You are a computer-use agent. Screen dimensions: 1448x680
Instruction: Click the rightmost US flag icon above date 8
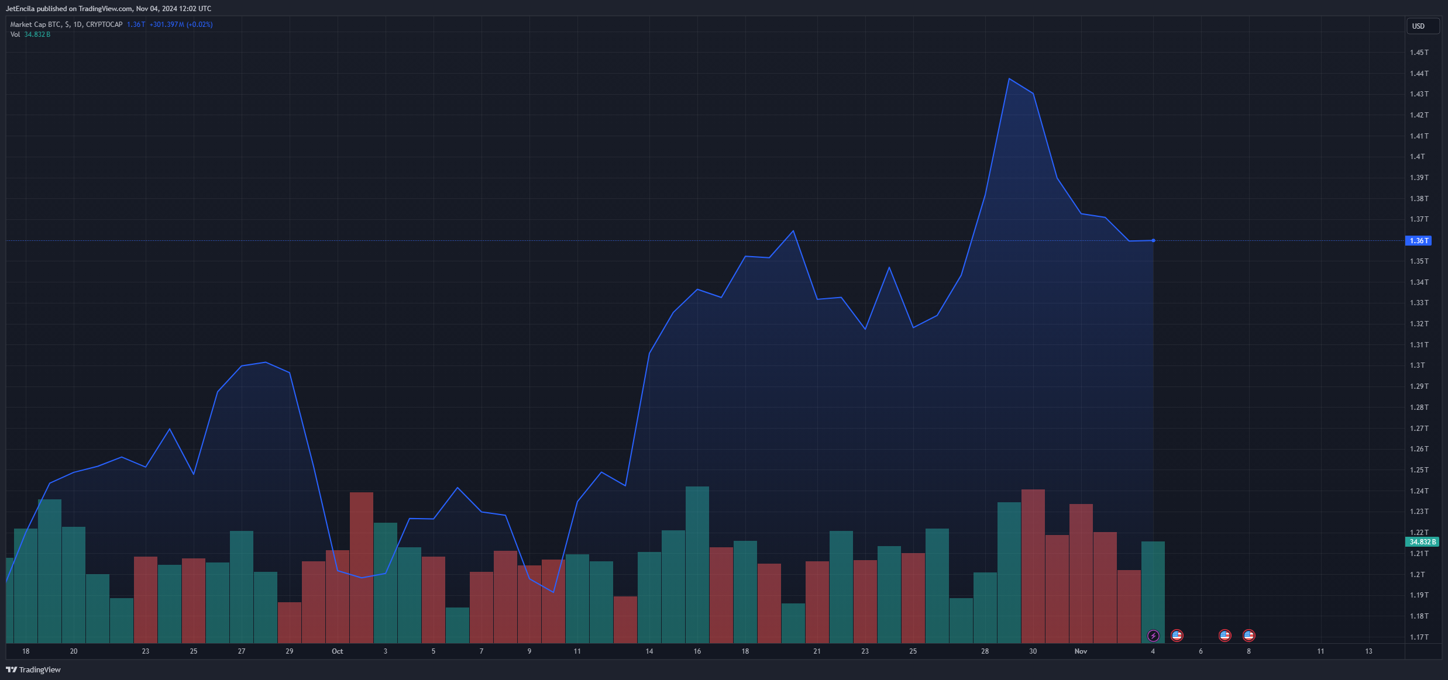pyautogui.click(x=1248, y=636)
